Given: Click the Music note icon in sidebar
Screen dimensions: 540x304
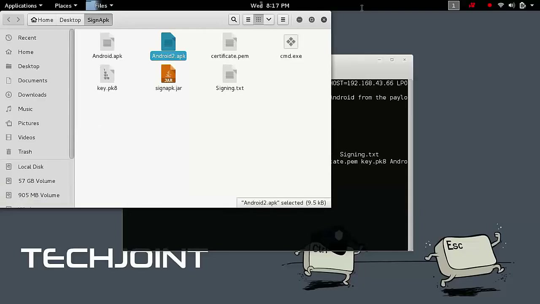Looking at the screenshot, I should point(9,109).
